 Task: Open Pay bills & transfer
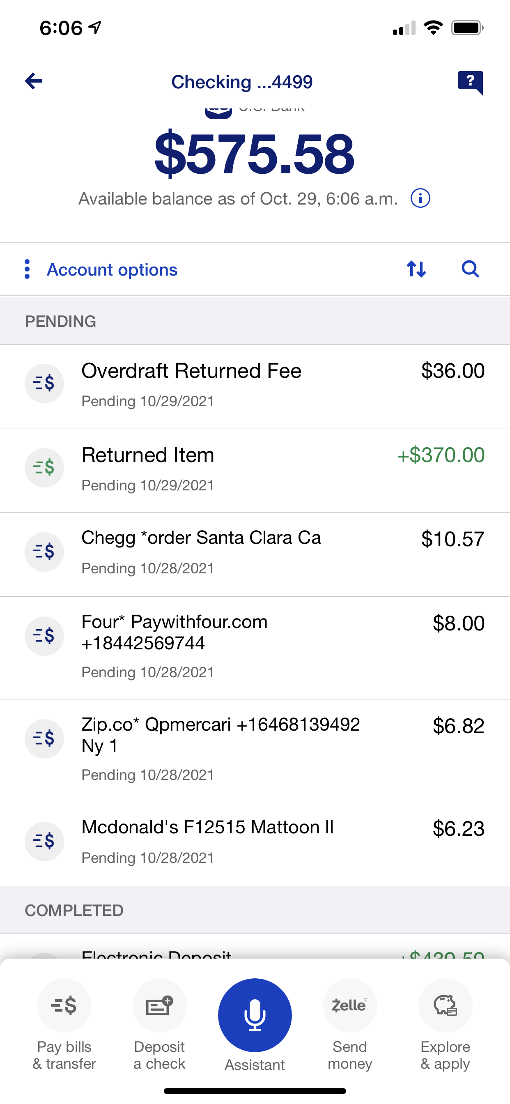(x=64, y=1005)
